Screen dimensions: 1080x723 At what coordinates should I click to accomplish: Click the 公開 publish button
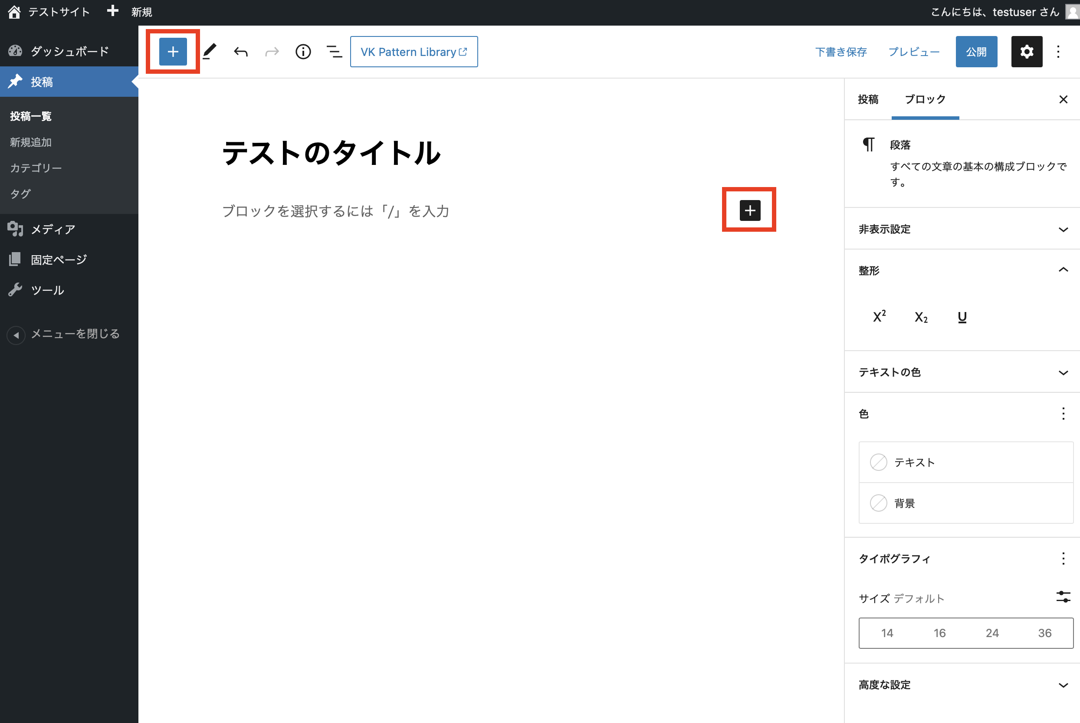(976, 52)
